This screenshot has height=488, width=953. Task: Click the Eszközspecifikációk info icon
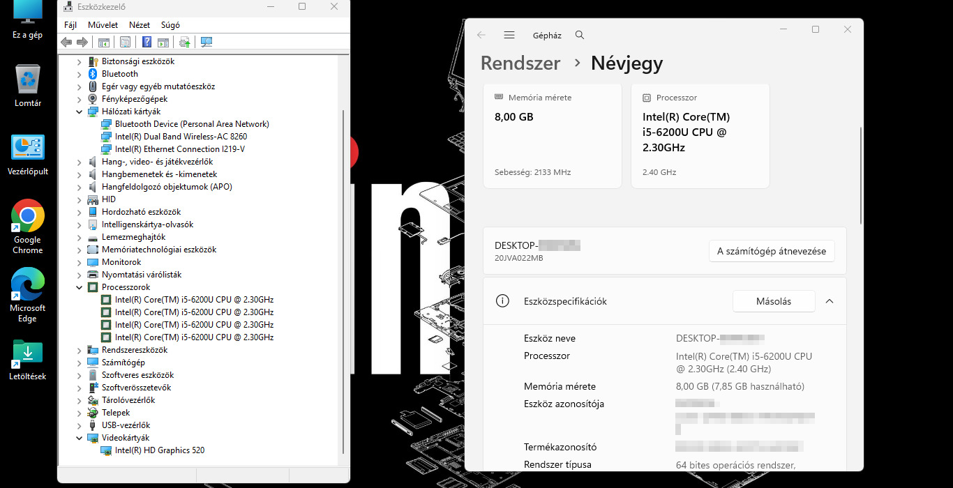tap(502, 301)
